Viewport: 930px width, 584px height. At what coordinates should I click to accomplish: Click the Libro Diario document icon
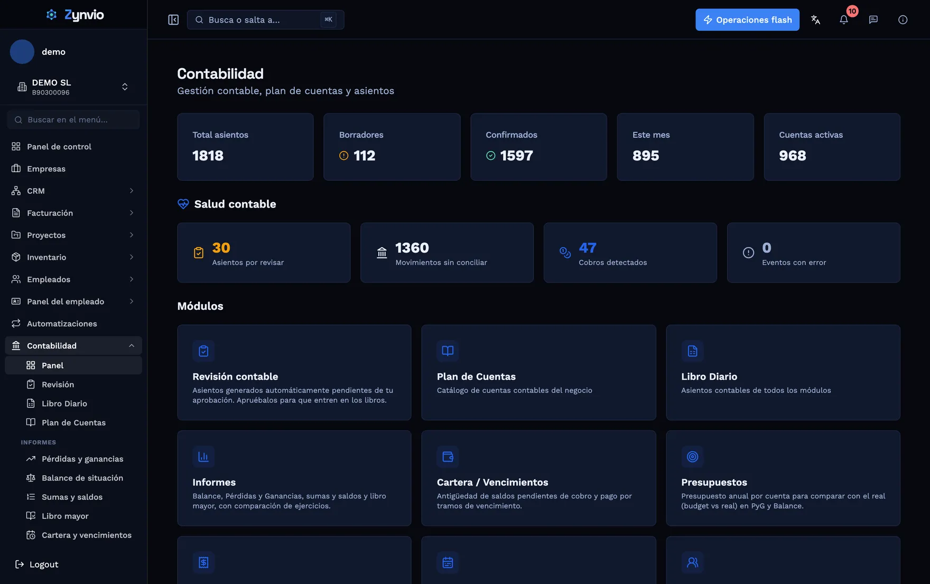pos(692,351)
